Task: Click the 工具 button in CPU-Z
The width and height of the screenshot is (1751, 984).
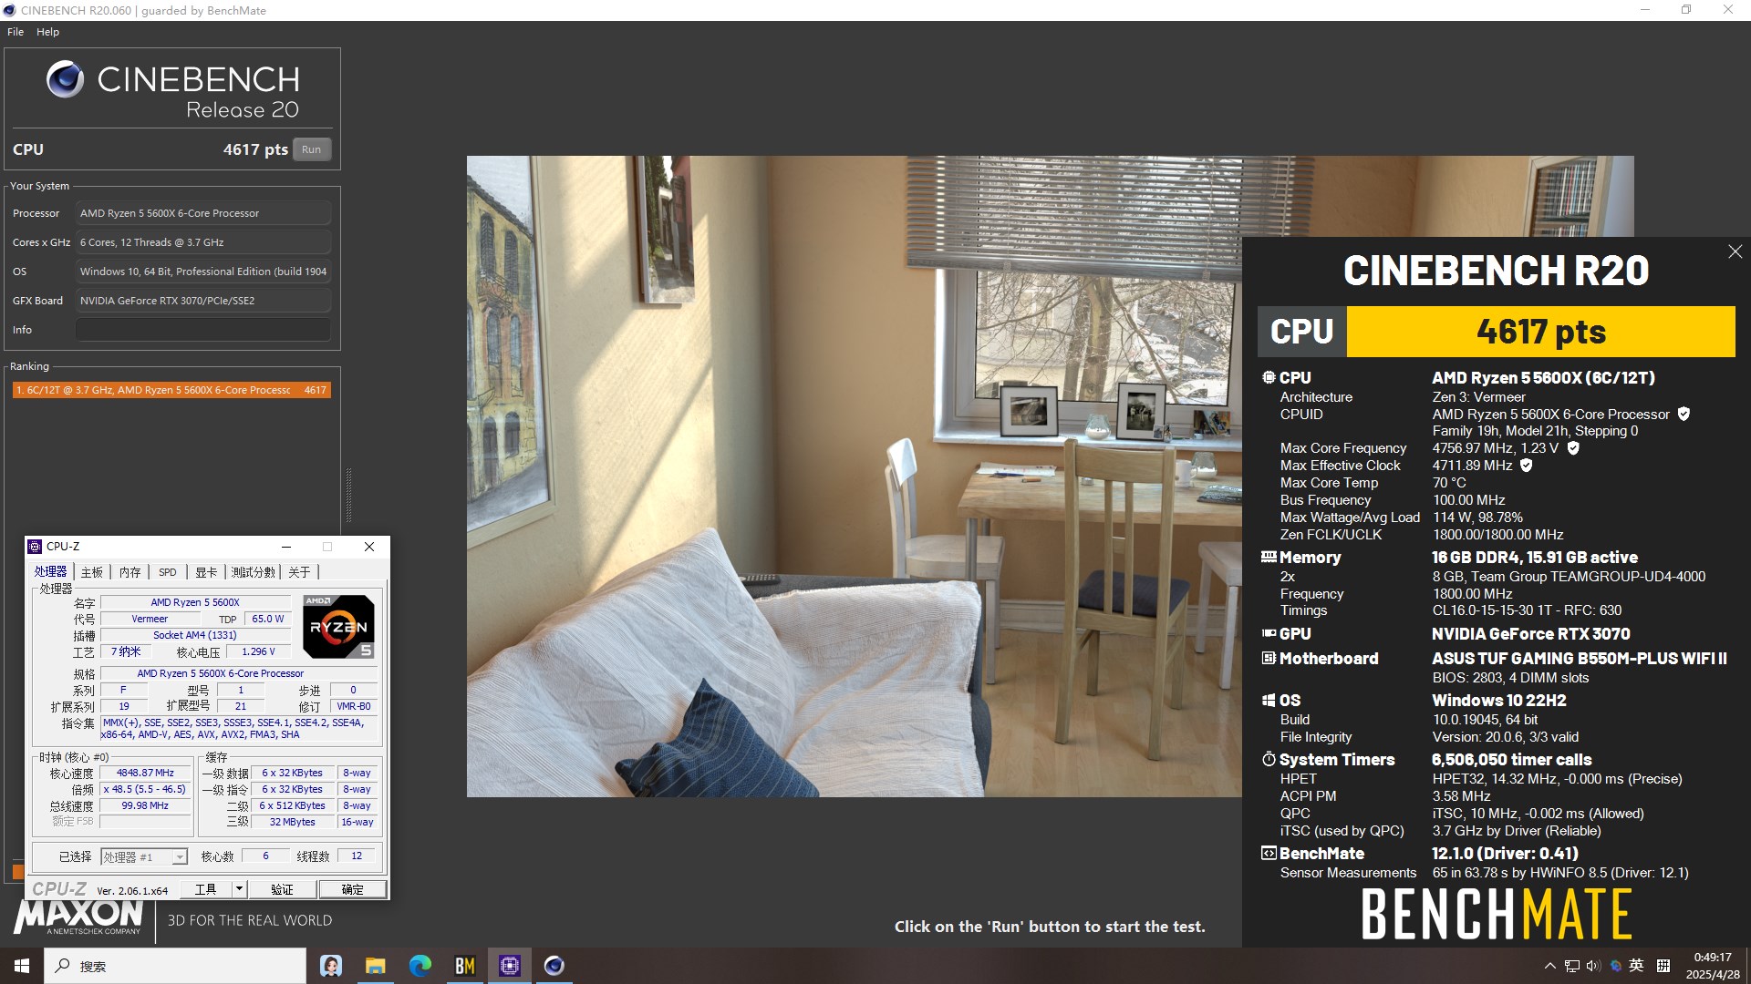Action: [x=206, y=889]
